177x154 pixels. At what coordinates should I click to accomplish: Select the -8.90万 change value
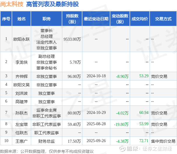(x=122, y=76)
